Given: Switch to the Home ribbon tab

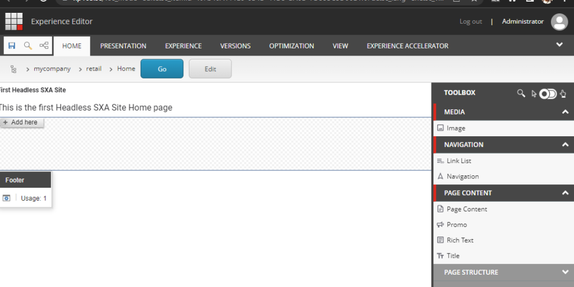Looking at the screenshot, I should pyautogui.click(x=72, y=46).
